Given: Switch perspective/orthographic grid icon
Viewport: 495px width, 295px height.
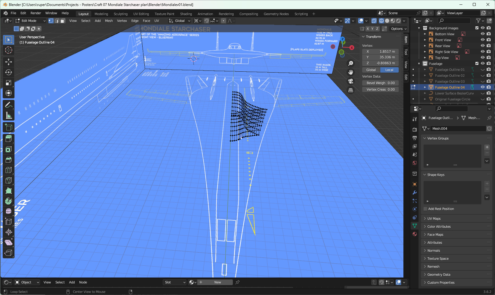Looking at the screenshot, I should 351,90.
